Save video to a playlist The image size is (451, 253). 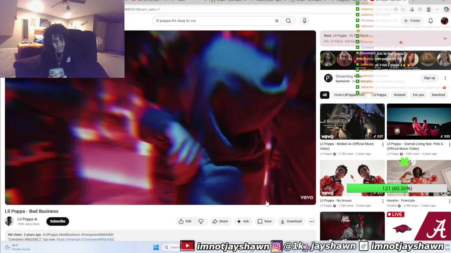(265, 221)
